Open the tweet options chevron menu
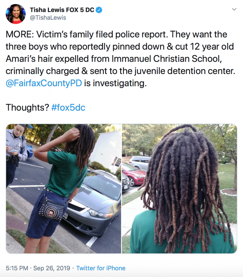 [234, 9]
